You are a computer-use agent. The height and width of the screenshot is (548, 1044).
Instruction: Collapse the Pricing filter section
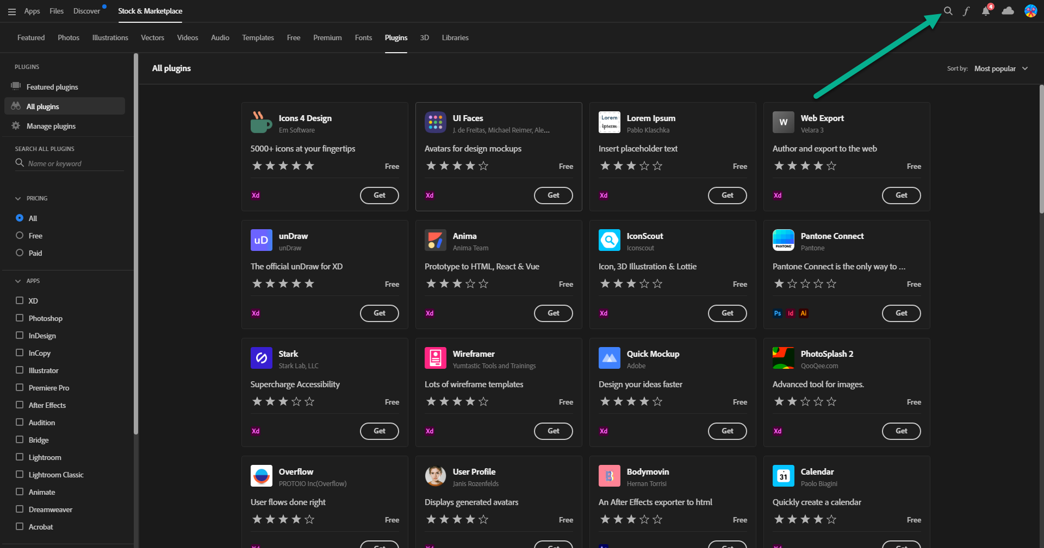[x=18, y=199]
